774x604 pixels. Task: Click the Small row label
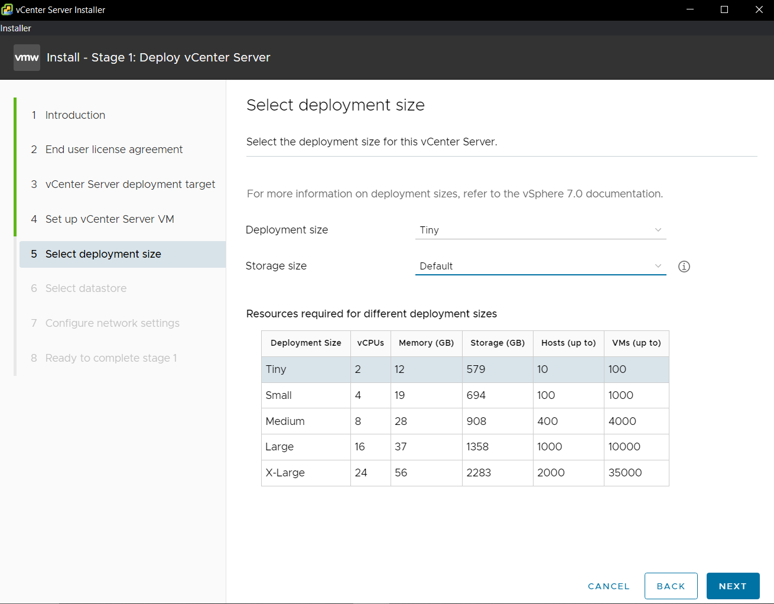pos(279,395)
